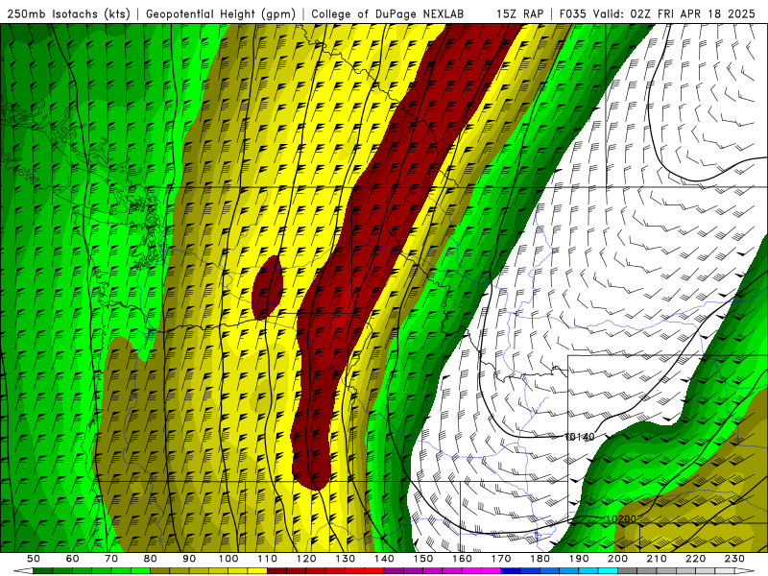Click the isolated dark red oval jet maximum
768x576 pixels.
click(268, 288)
